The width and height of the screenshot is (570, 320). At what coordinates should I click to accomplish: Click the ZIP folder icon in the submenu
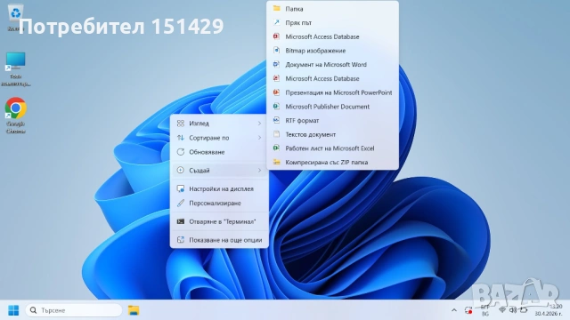click(x=277, y=162)
